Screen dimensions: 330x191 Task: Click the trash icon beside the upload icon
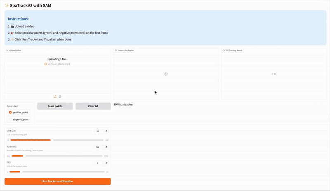tap(60, 97)
